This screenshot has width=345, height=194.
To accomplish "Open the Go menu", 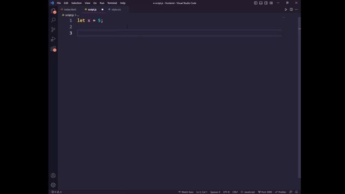I will coord(95,3).
